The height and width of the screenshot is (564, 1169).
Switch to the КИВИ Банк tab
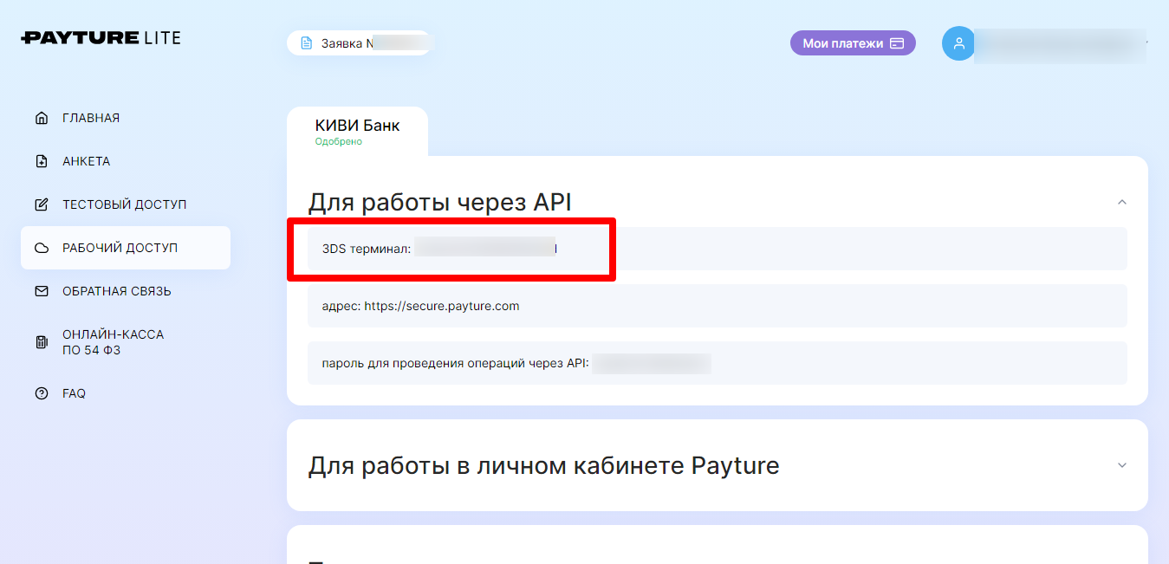[x=356, y=130]
